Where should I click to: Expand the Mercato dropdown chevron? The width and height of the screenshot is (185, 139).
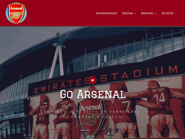[x=155, y=13]
